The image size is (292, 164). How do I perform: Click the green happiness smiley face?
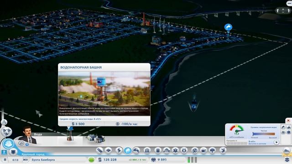point(91,159)
